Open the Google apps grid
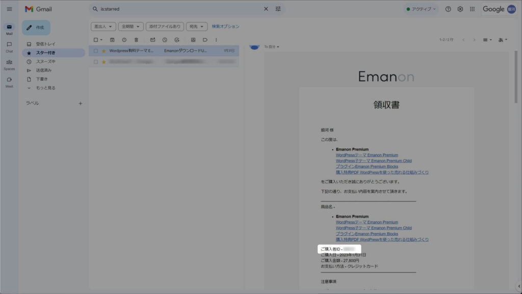Image resolution: width=522 pixels, height=294 pixels. tap(473, 9)
